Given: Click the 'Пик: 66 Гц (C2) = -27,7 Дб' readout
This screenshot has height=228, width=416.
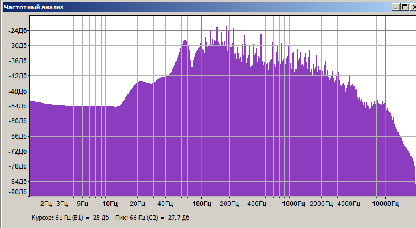Looking at the screenshot, I should tap(152, 218).
